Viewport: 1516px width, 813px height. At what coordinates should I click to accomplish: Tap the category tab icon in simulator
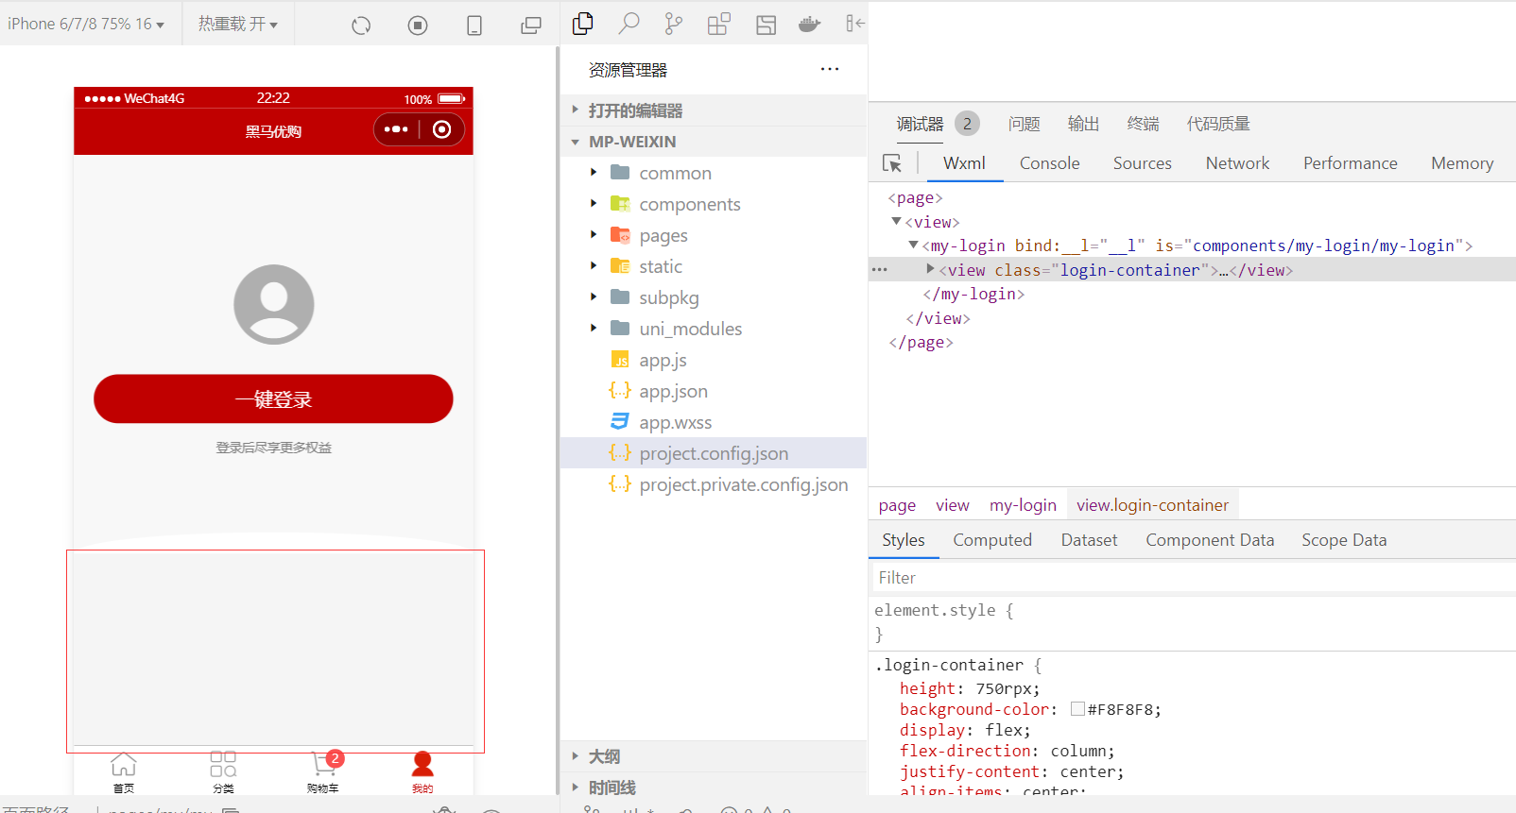(x=223, y=763)
